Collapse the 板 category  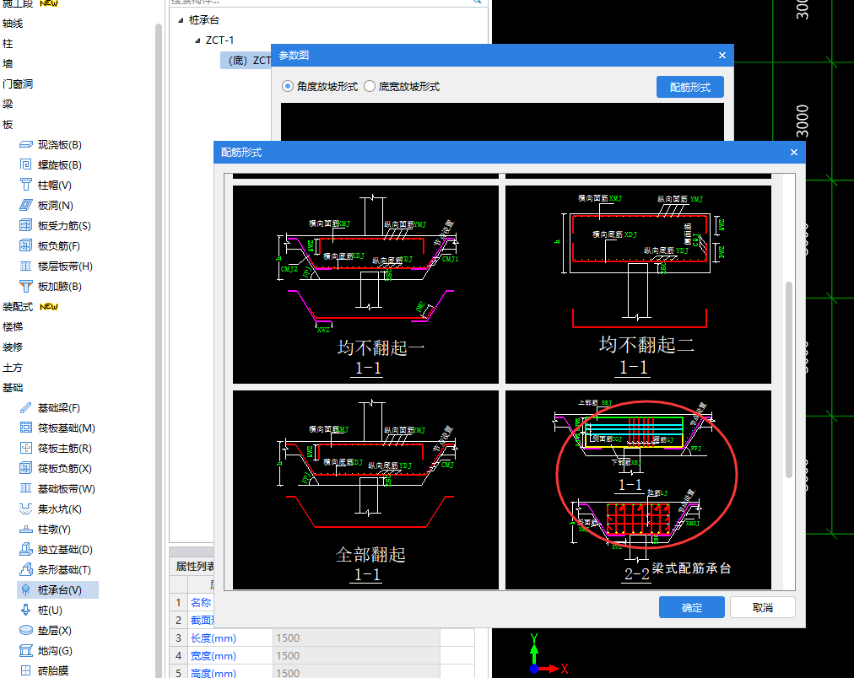8,125
